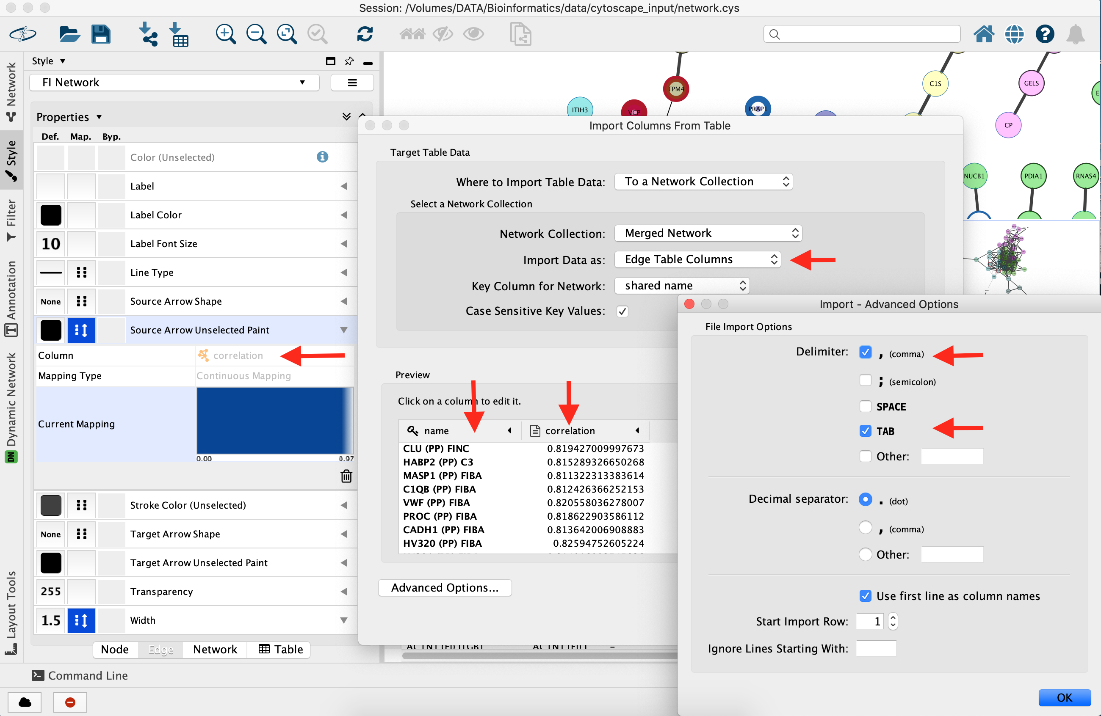1101x716 pixels.
Task: Delete the current mapping with trash icon
Action: click(x=346, y=476)
